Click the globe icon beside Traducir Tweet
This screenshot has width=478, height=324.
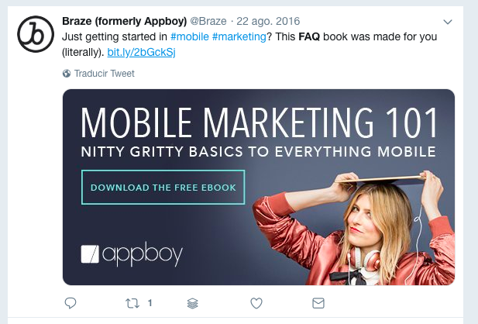[x=67, y=74]
